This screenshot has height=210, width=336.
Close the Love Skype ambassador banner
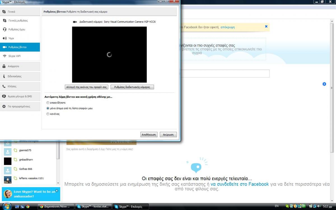tap(57, 190)
